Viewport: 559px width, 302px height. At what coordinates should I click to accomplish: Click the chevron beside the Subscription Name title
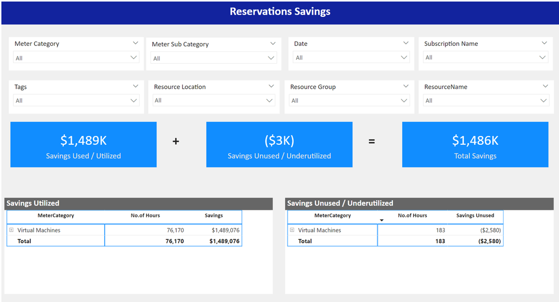tap(544, 43)
